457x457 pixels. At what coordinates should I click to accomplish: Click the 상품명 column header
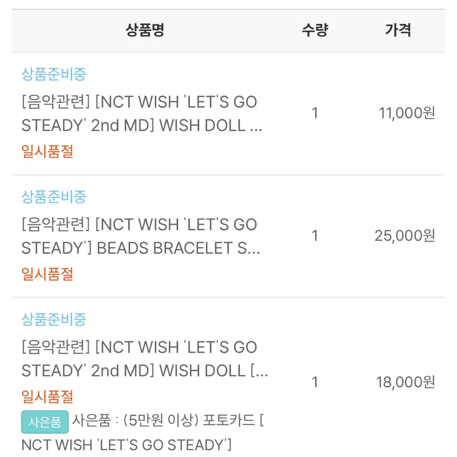(145, 30)
